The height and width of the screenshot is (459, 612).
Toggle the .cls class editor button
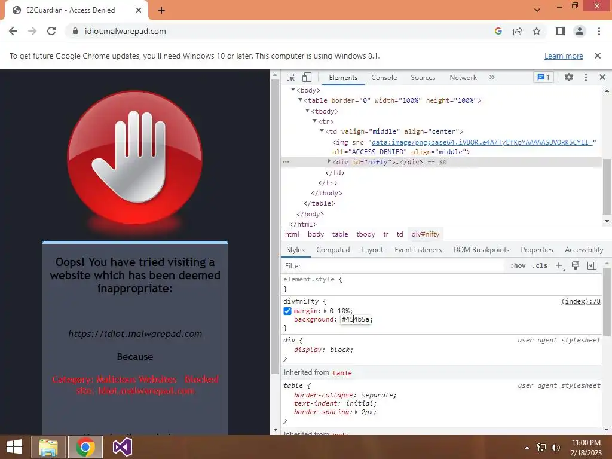click(x=540, y=266)
